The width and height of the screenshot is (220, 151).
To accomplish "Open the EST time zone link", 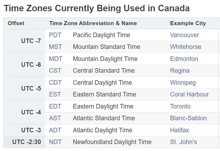I will point(55,94).
